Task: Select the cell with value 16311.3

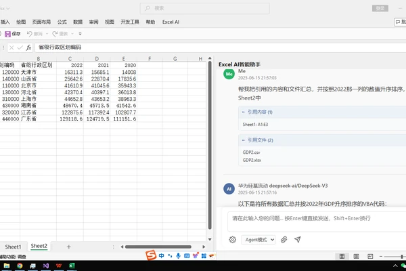Action: 70,72
